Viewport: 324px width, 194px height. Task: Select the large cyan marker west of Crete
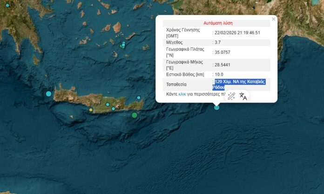(48, 94)
